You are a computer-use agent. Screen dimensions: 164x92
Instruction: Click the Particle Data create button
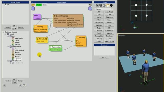(109, 31)
